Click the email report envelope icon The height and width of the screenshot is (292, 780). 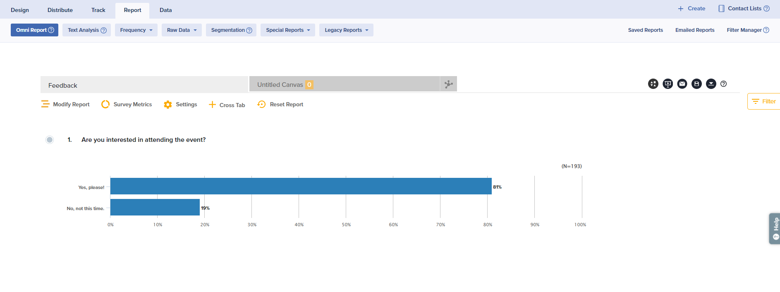click(x=682, y=84)
